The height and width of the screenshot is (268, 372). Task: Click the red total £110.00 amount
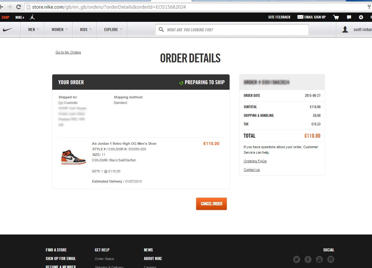[x=312, y=136]
